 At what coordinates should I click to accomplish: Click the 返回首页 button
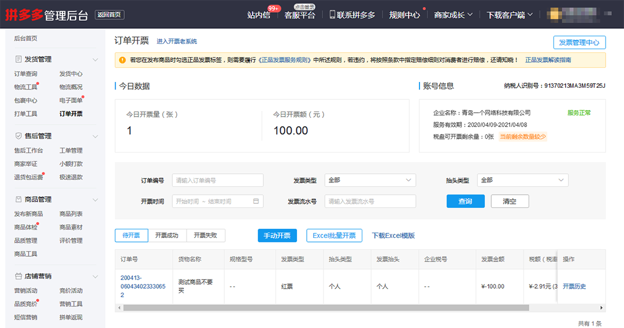pyautogui.click(x=109, y=14)
